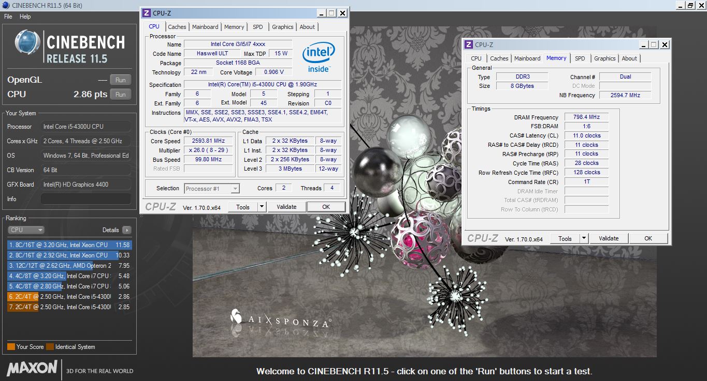The width and height of the screenshot is (707, 381).
Task: Click the AIXSPONZA logo in render view
Action: click(x=280, y=318)
